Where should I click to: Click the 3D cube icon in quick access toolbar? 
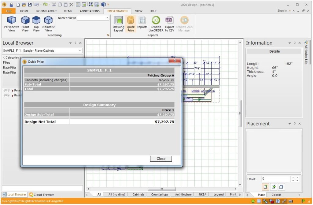(x=103, y=4)
